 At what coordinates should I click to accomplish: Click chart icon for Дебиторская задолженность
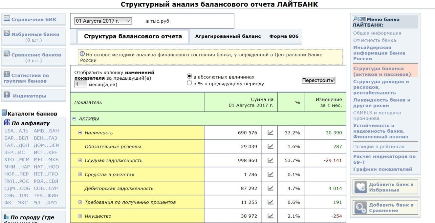pyautogui.click(x=270, y=188)
